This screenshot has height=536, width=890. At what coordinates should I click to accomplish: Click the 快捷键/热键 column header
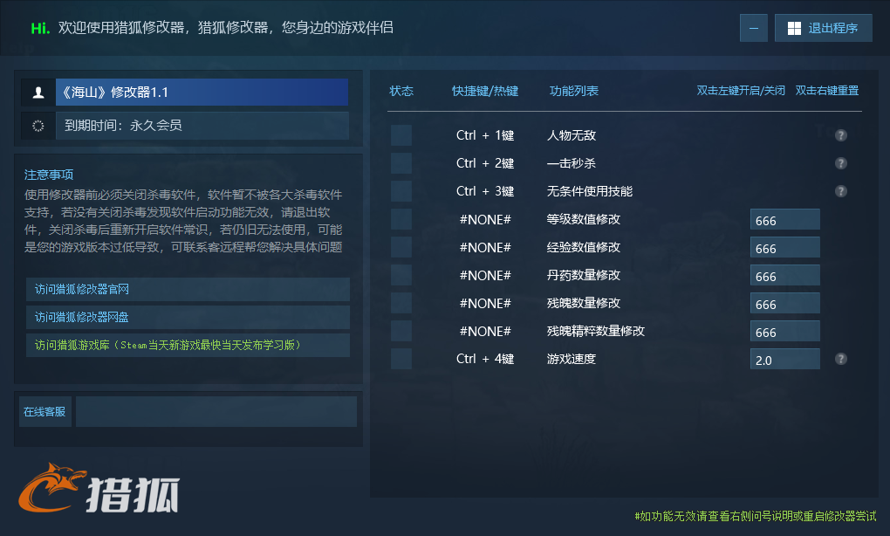[x=485, y=91]
